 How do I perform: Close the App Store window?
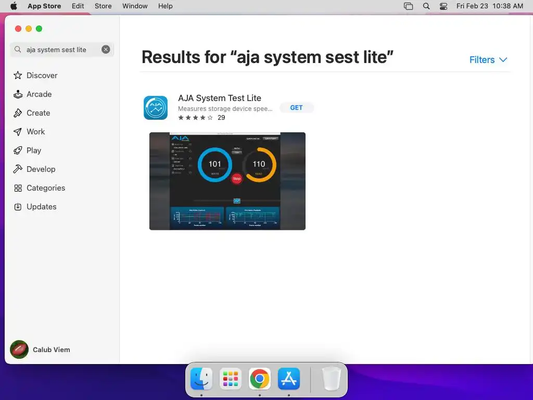(x=18, y=29)
